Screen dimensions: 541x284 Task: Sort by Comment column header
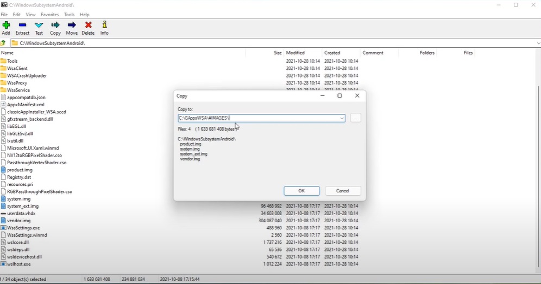tap(373, 53)
